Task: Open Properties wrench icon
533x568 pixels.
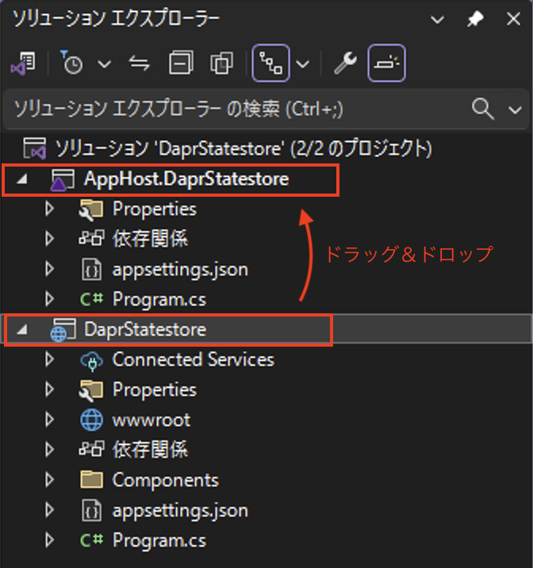Action: pyautogui.click(x=346, y=63)
